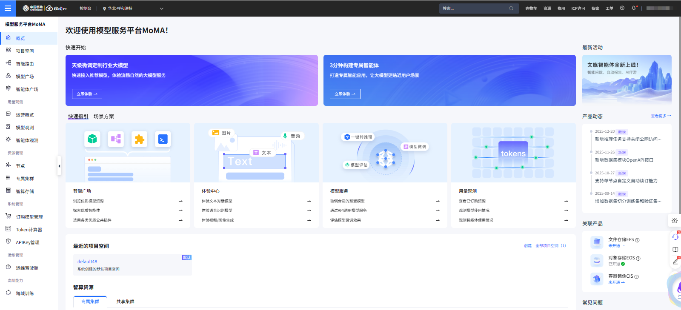The image size is (681, 310).
Task: Open 浏览优质模型资源 link
Action: (89, 201)
